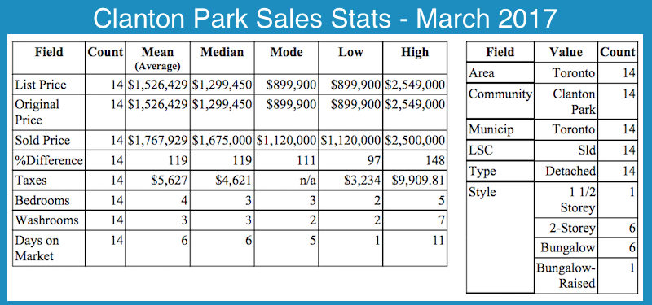The height and width of the screenshot is (305, 652).
Task: Click the High column header
Action: coord(415,53)
